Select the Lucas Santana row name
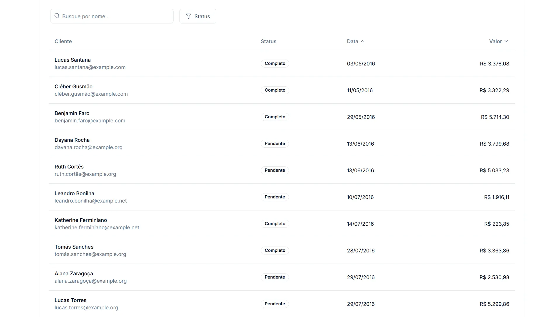The image size is (558, 317). 73,60
